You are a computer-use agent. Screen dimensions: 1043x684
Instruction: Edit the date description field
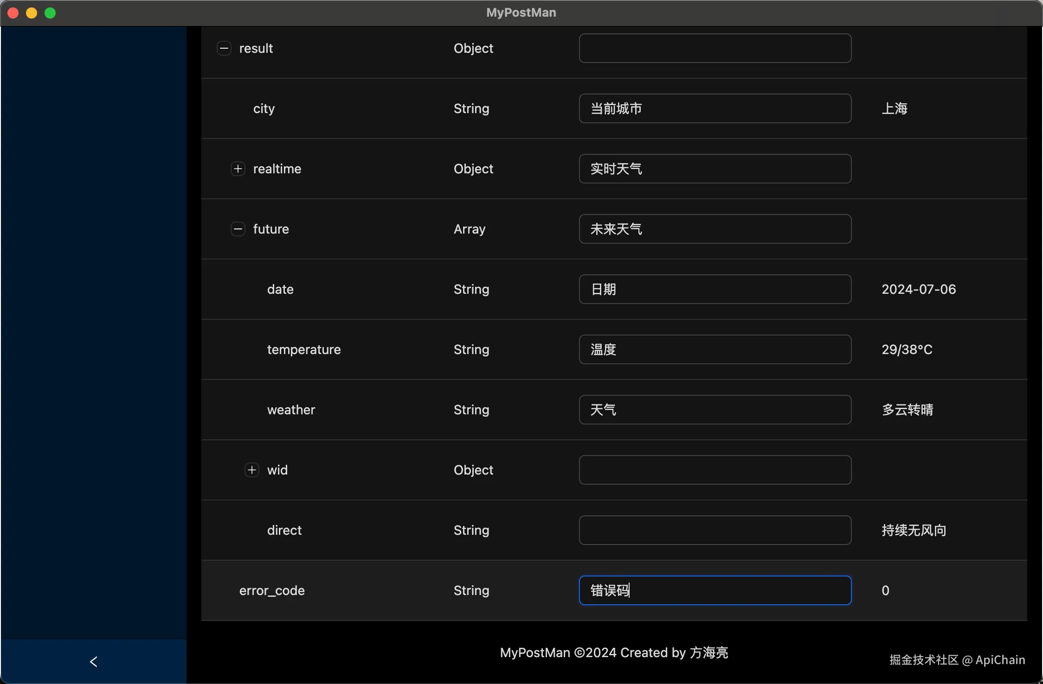pyautogui.click(x=715, y=289)
